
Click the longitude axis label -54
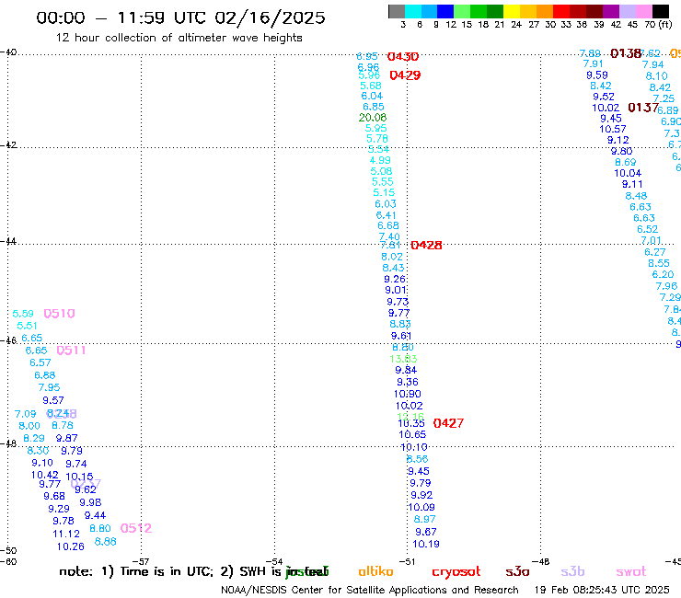click(x=274, y=561)
